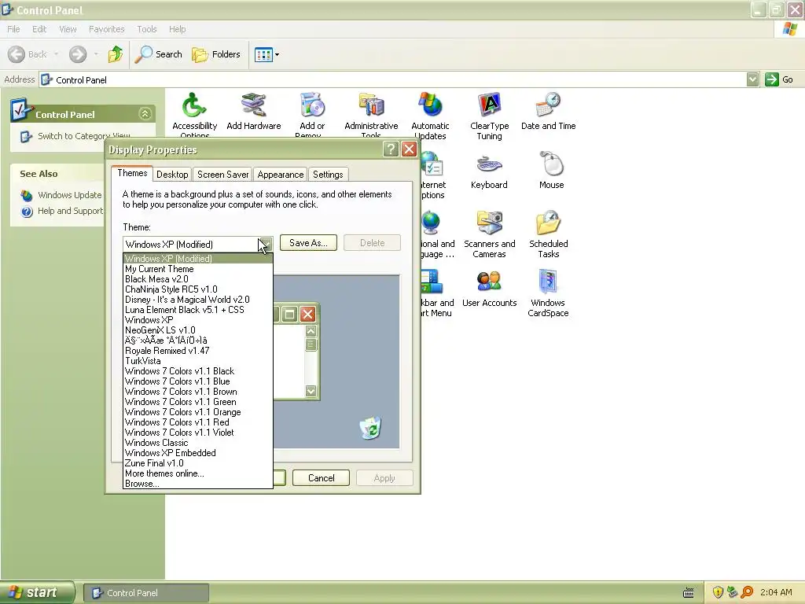805x604 pixels.
Task: Open the Favorites menu
Action: click(x=107, y=29)
